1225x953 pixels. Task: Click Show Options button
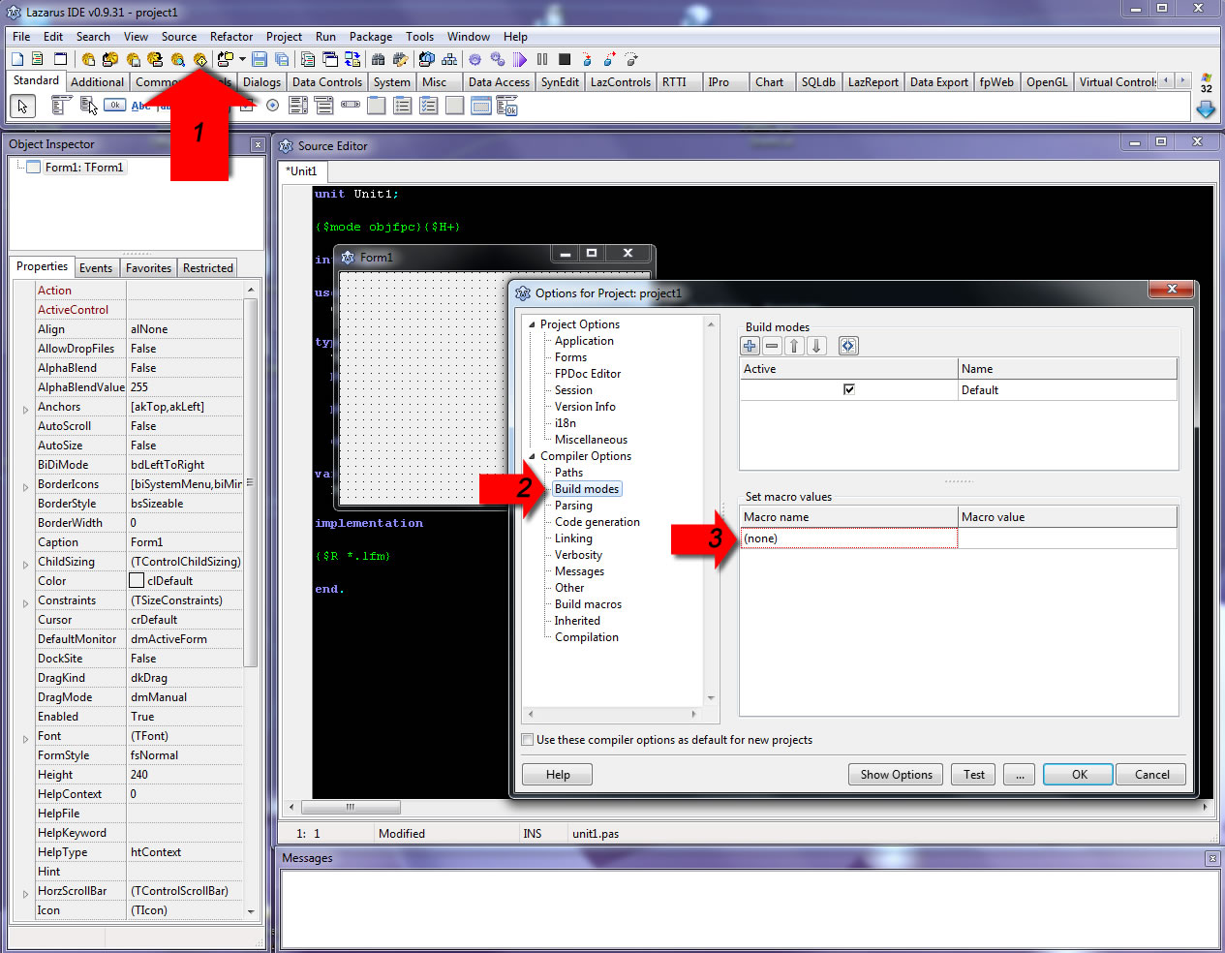[x=896, y=775]
